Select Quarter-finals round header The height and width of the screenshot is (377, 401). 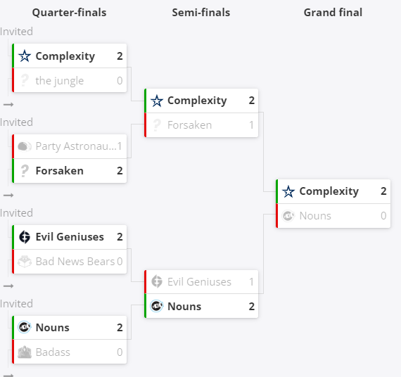pyautogui.click(x=70, y=13)
